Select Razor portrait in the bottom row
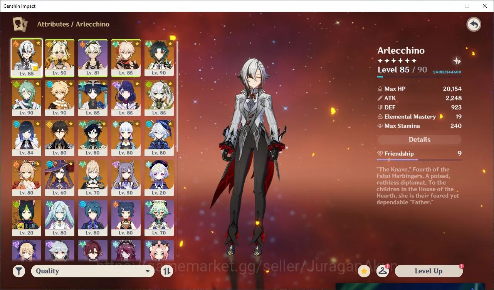 (60, 251)
